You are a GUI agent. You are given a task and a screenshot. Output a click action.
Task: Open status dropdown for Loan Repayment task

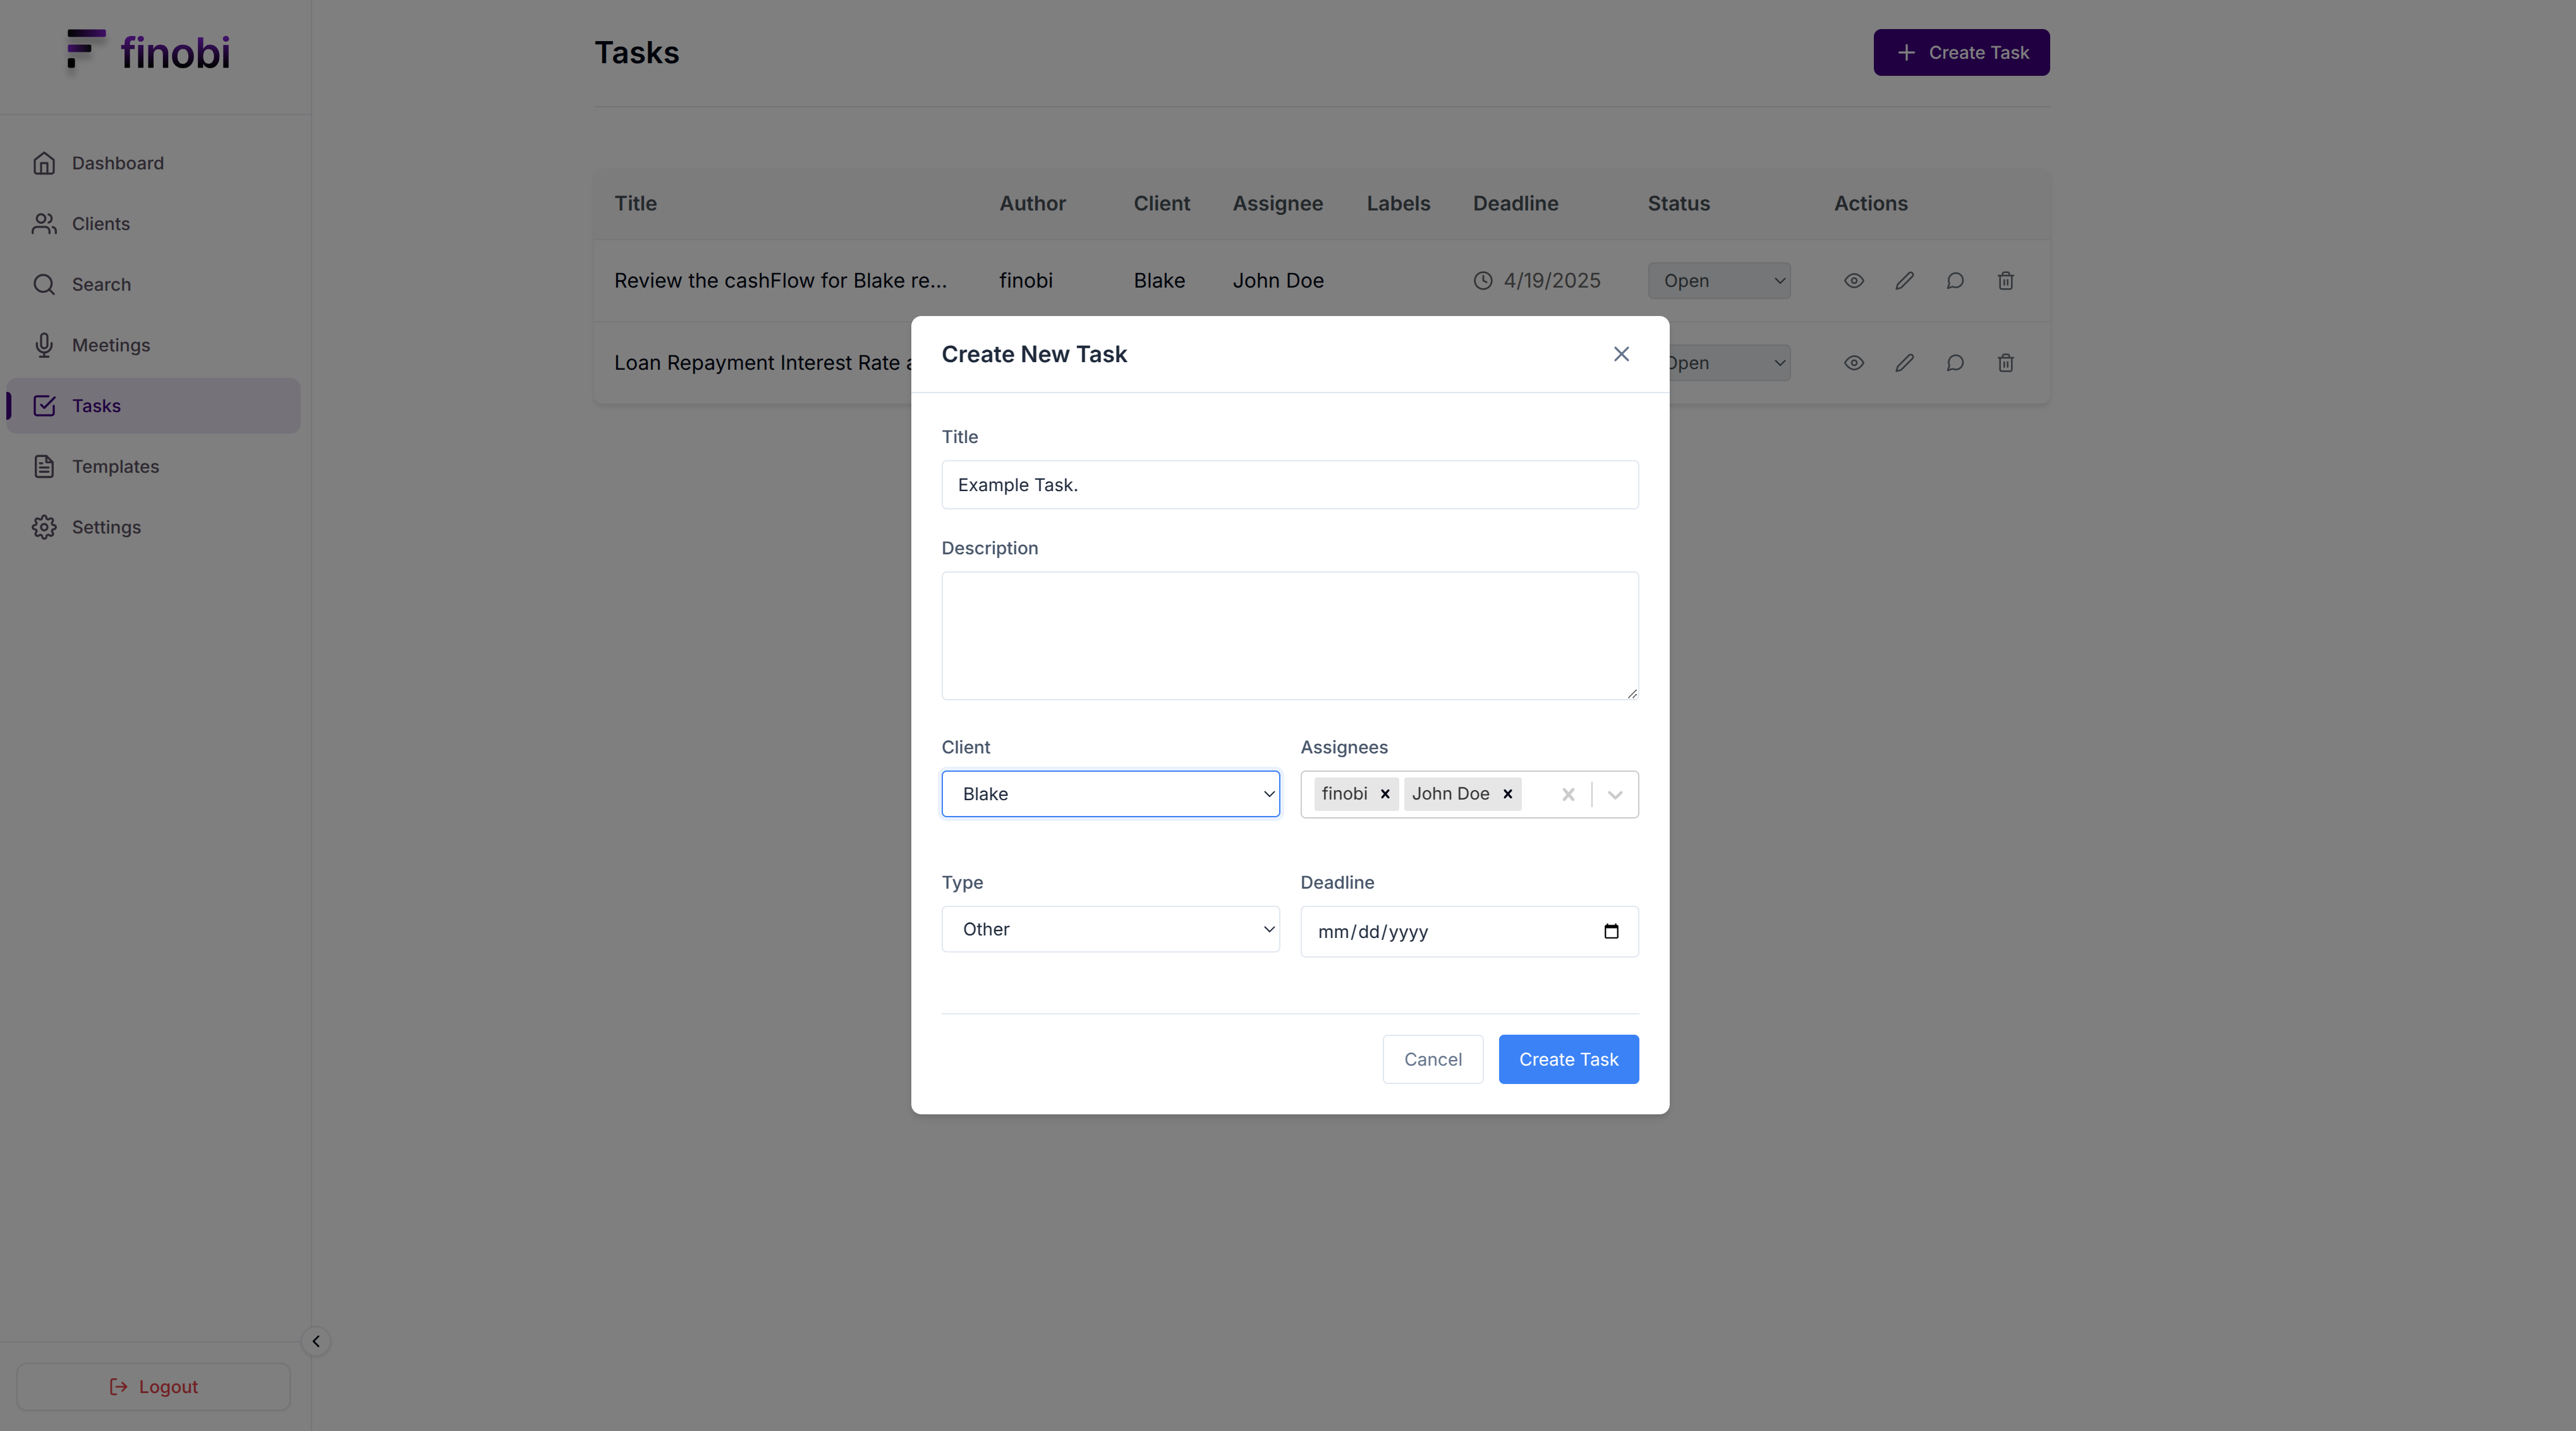[x=1729, y=363]
